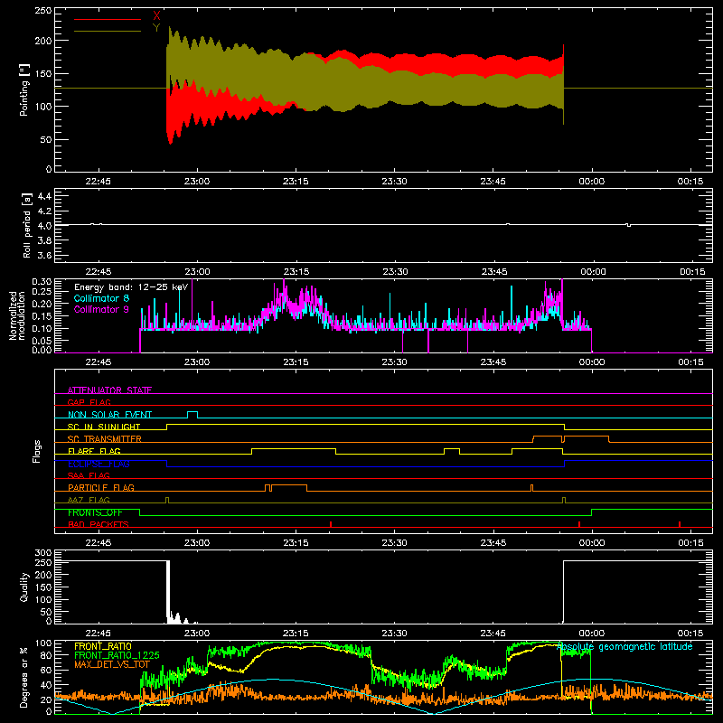Image resolution: width=723 pixels, height=723 pixels.
Task: Click the 3.6 tick on the Roll period axis
Action: [x=44, y=255]
